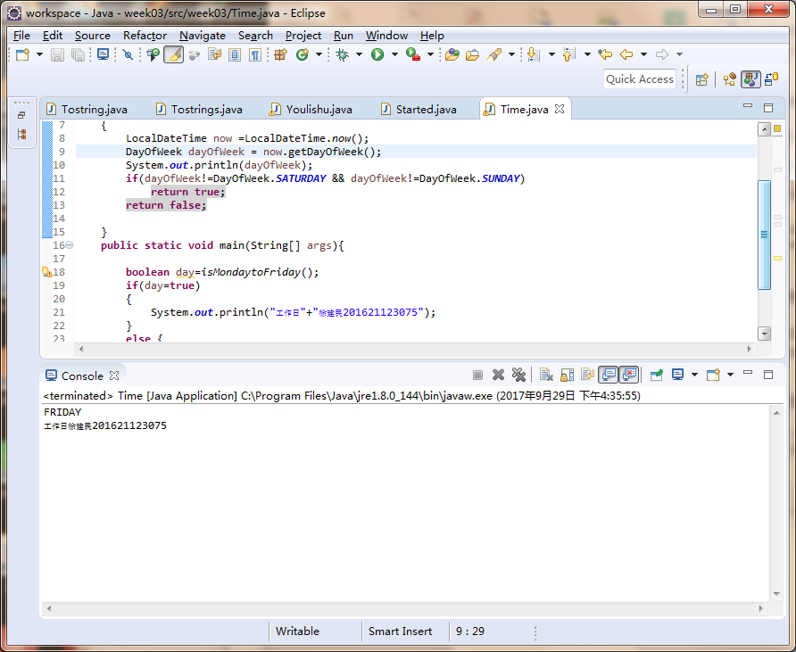The image size is (796, 652).
Task: Open a terminal with the monitor icon
Action: point(103,54)
